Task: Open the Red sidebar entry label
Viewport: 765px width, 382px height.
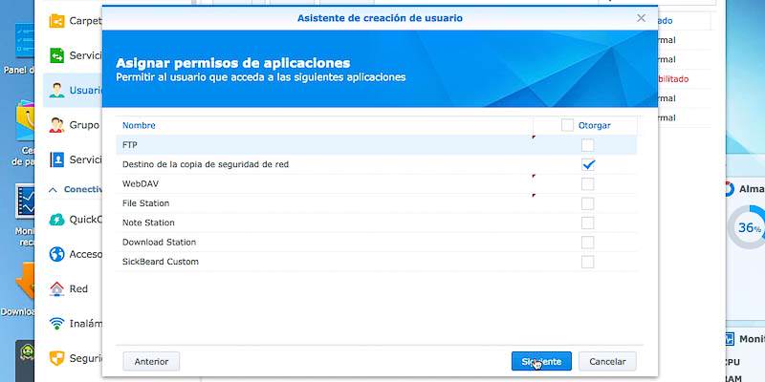Action: point(78,288)
